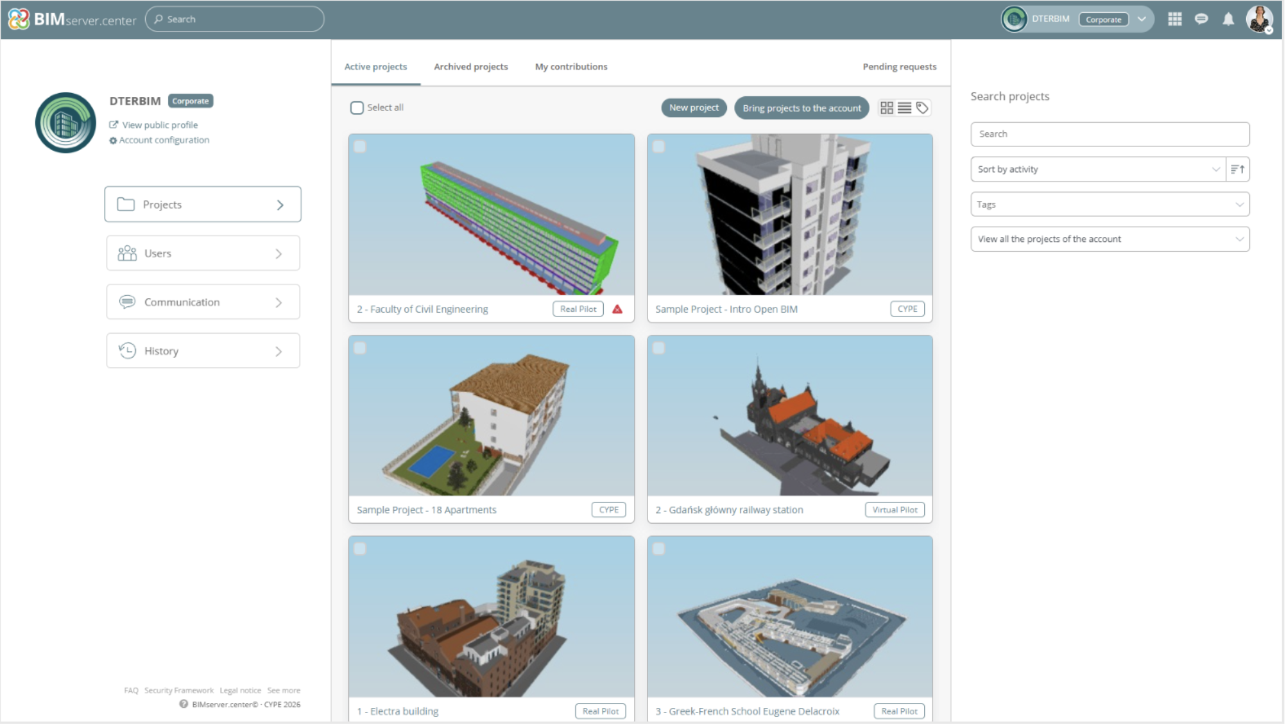Expand the DTERBIM account switcher dropdown
The image size is (1286, 724).
(1142, 19)
